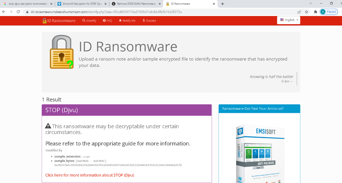Close the Google search tab

click(51, 4)
